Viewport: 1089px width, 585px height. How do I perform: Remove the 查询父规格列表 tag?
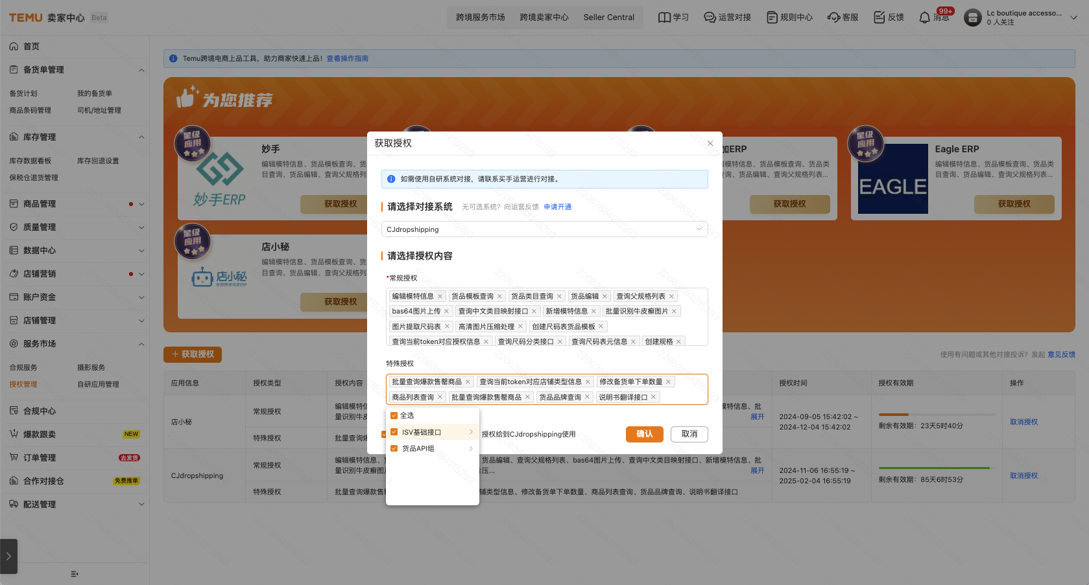coord(671,296)
